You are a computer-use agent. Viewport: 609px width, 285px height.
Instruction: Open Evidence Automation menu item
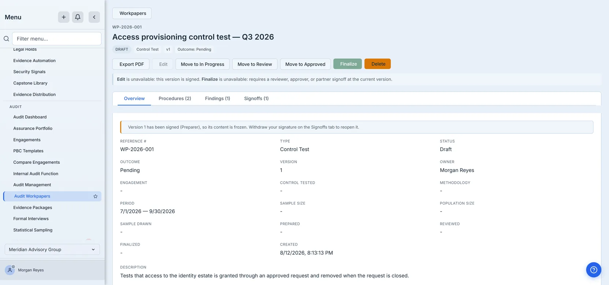[x=52, y=61]
